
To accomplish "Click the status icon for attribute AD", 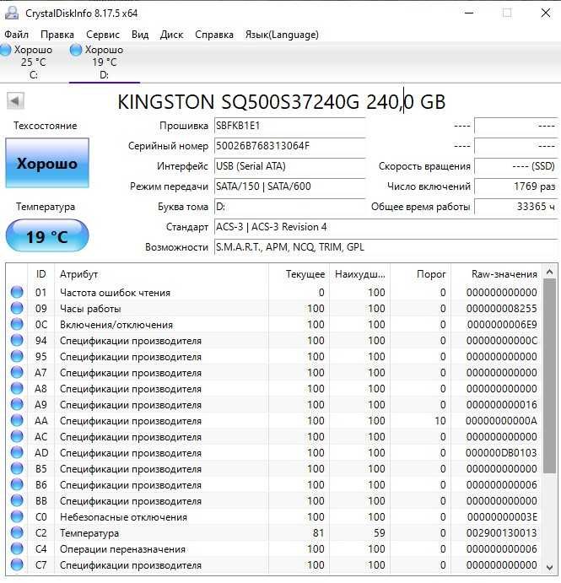I will tap(17, 452).
